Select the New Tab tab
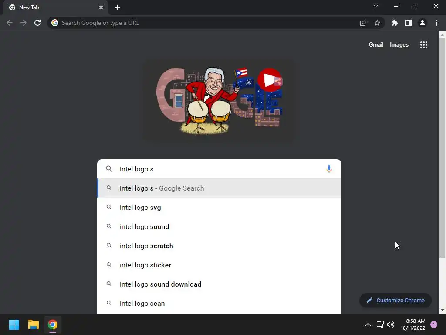This screenshot has height=335, width=446. tap(56, 7)
